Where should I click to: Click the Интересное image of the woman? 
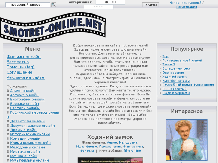pos(187,140)
